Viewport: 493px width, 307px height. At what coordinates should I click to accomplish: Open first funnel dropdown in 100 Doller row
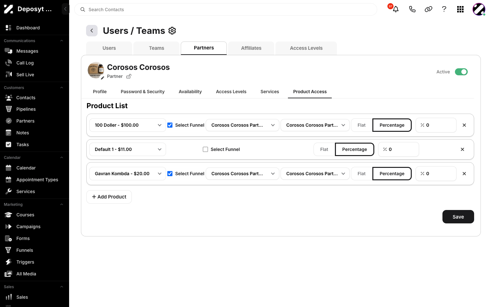click(243, 125)
